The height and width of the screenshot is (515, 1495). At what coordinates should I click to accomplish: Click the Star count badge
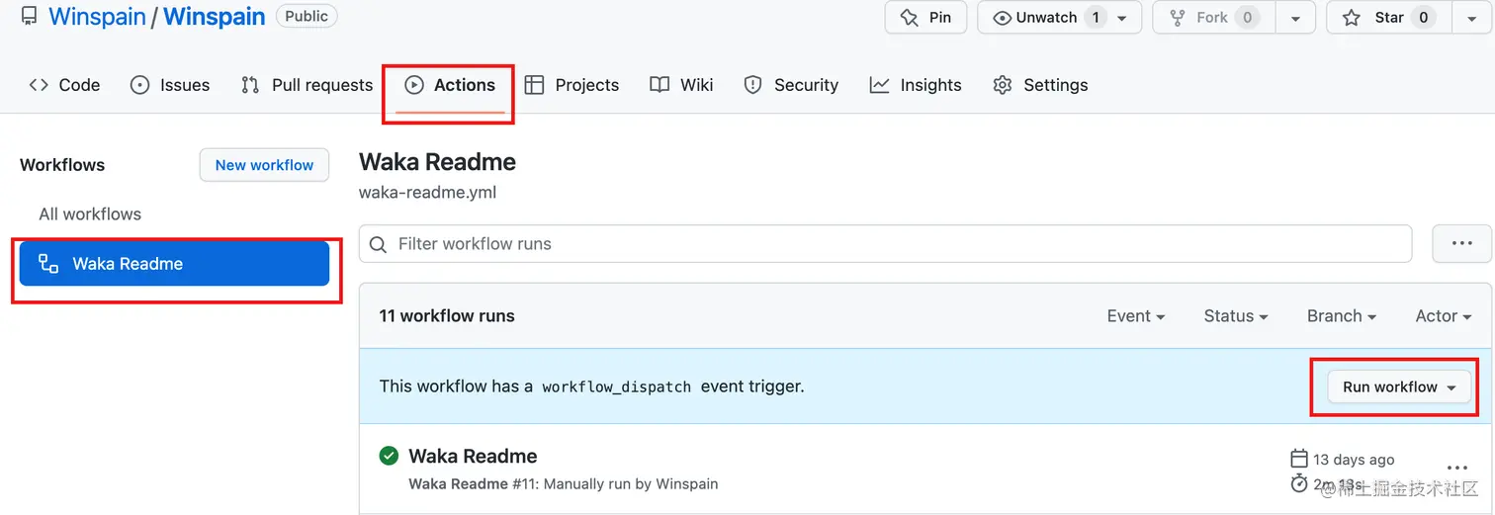point(1423,17)
